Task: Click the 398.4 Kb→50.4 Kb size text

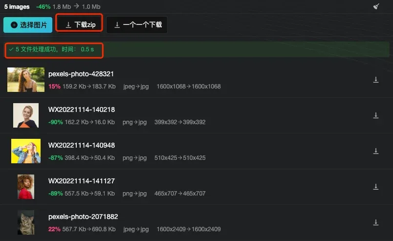Action: coord(90,158)
